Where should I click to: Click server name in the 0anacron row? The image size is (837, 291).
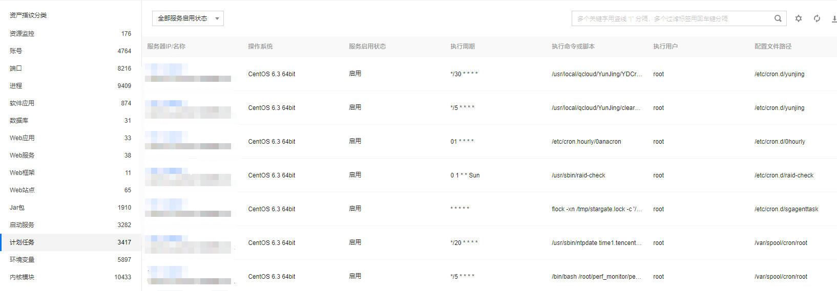click(x=187, y=142)
